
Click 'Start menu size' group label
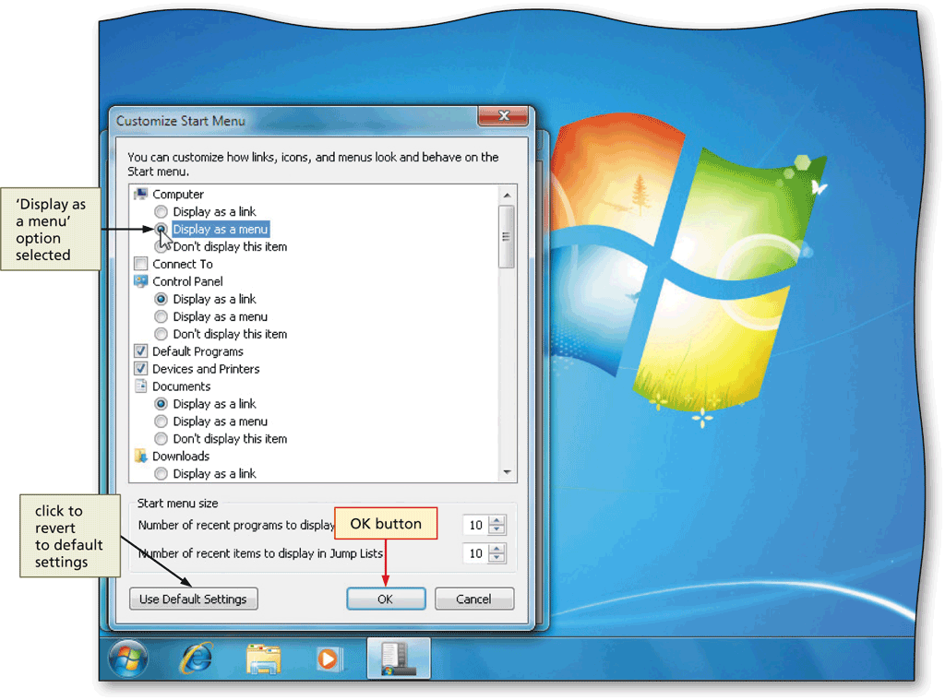(x=178, y=503)
